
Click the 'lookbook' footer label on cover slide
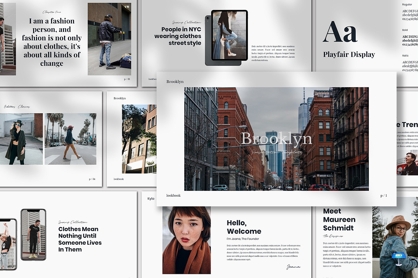click(x=173, y=196)
